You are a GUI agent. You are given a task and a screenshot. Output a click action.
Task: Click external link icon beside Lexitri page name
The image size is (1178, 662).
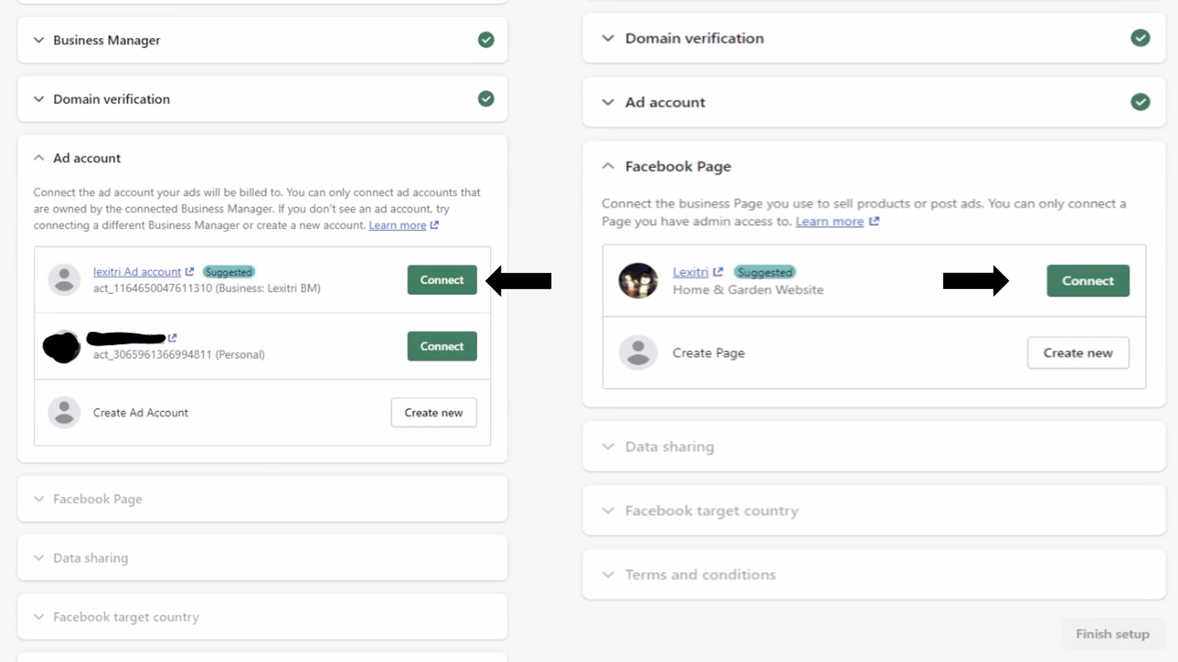point(717,272)
